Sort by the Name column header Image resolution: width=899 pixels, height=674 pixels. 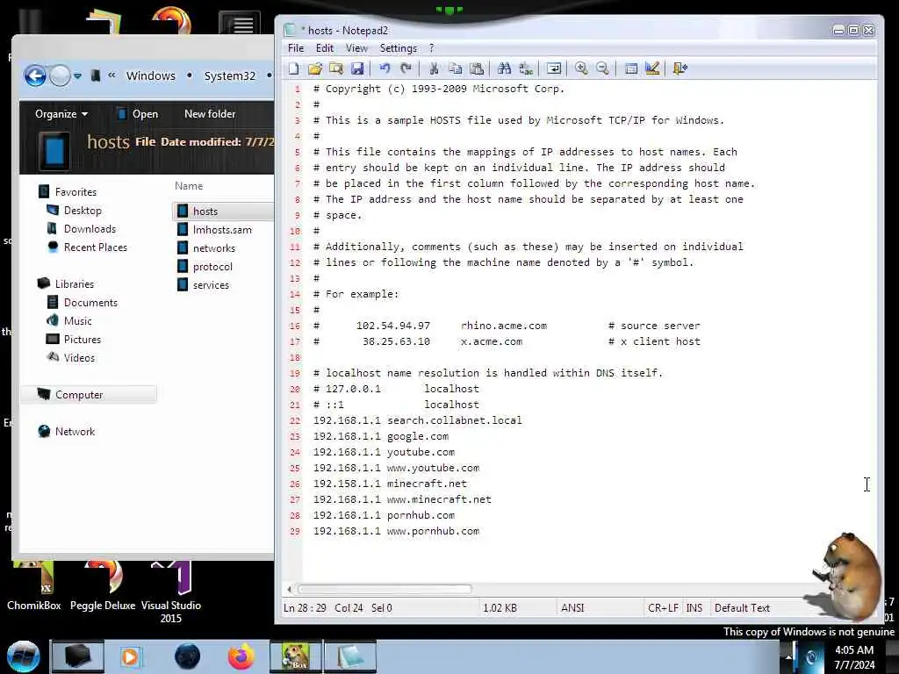[x=189, y=186]
